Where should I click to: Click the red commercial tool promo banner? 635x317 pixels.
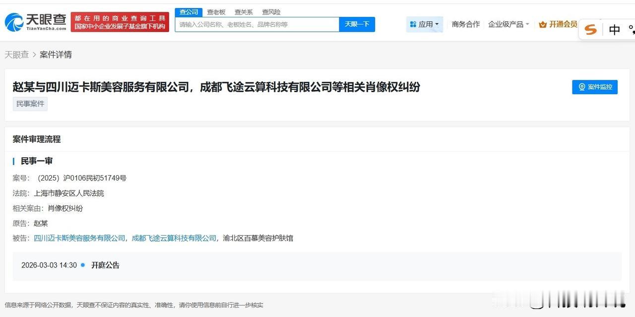click(120, 22)
